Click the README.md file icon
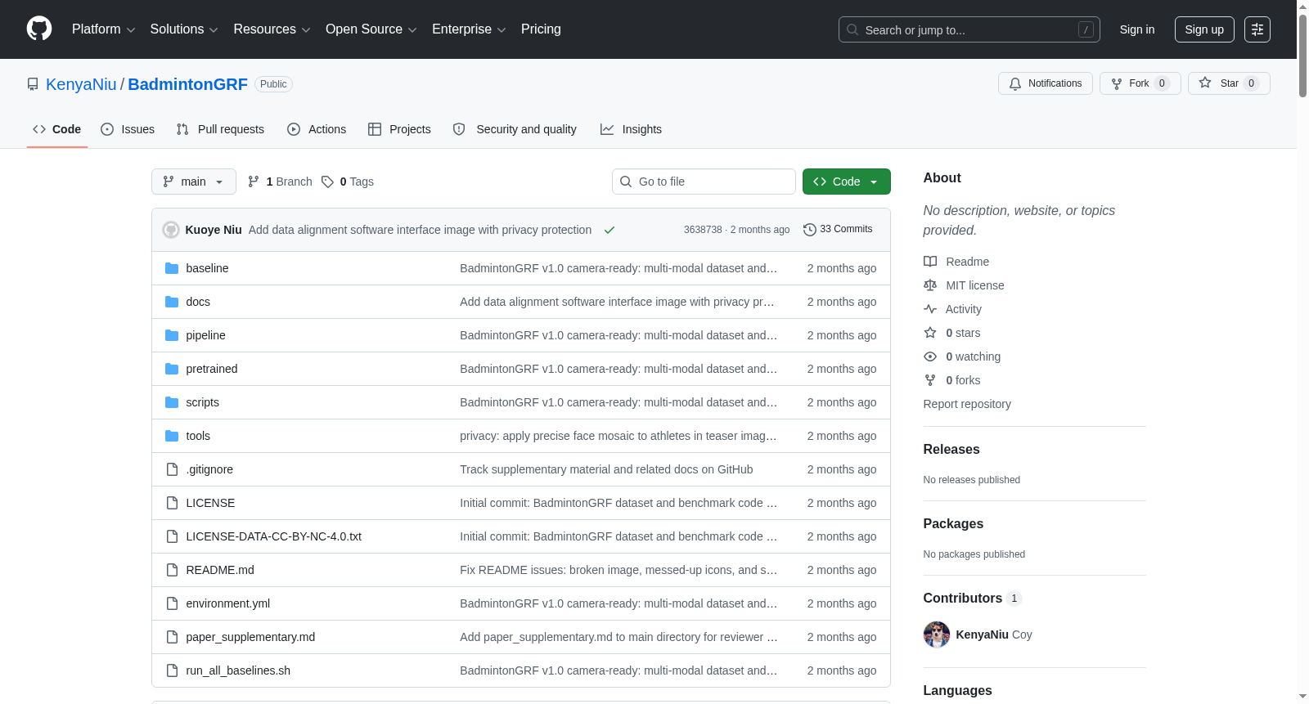This screenshot has width=1309, height=704. (x=172, y=570)
